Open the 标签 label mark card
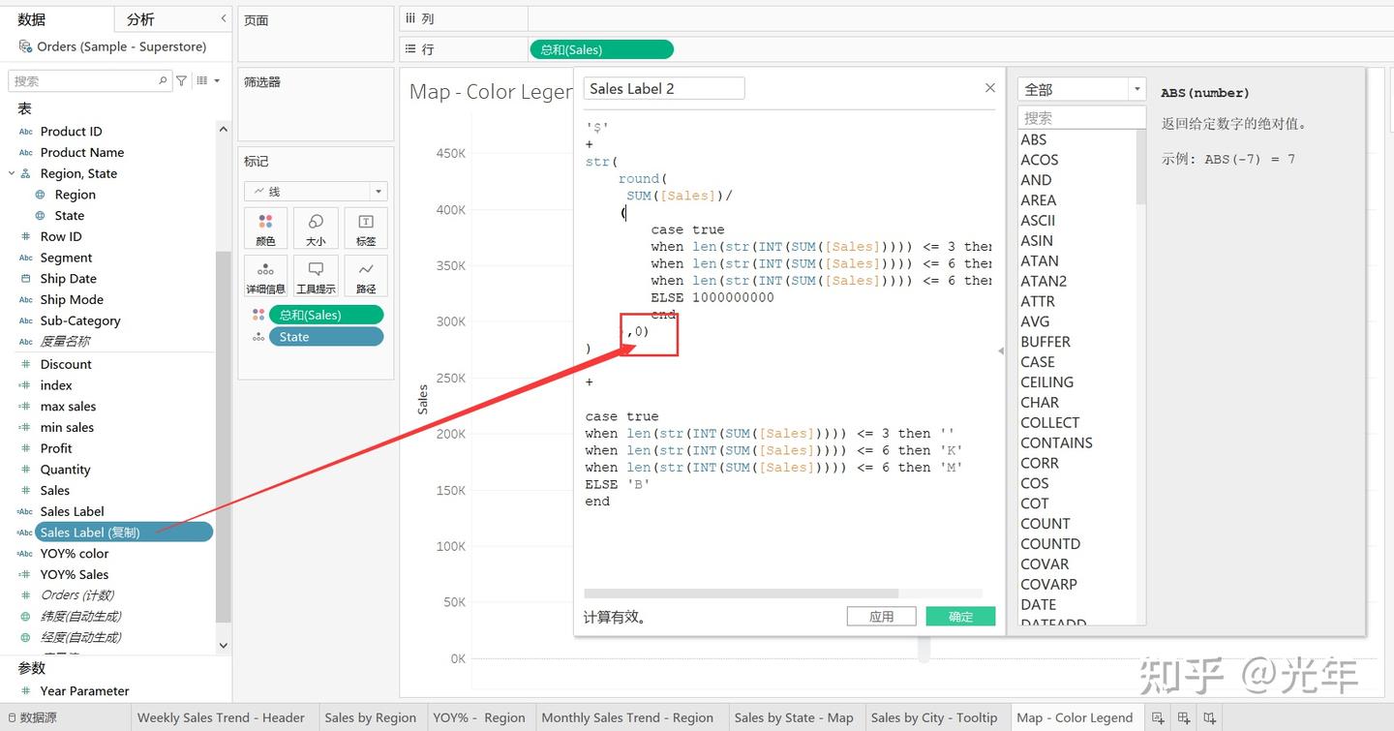Image resolution: width=1394 pixels, height=731 pixels. coord(366,228)
